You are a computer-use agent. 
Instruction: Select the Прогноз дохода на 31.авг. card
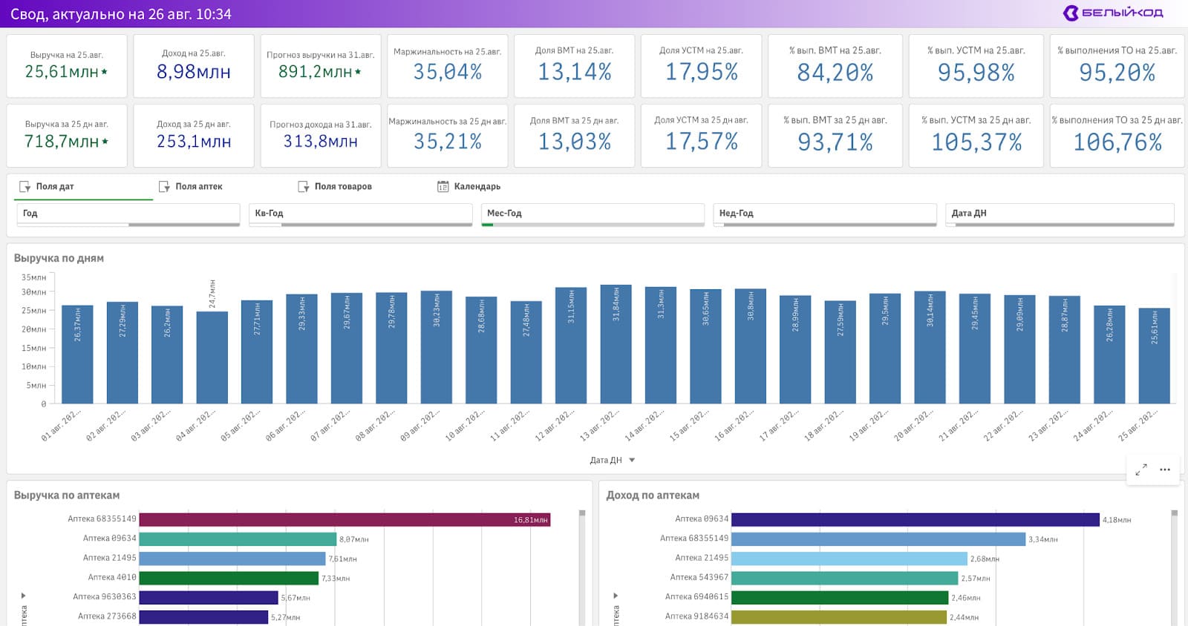point(321,136)
